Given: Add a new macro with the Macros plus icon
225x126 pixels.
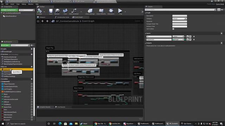Looking at the screenshot, I should pyautogui.click(x=32, y=66).
